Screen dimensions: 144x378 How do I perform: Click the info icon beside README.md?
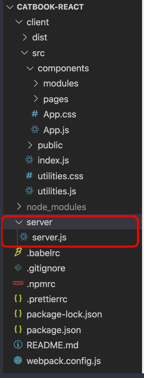coord(18,345)
